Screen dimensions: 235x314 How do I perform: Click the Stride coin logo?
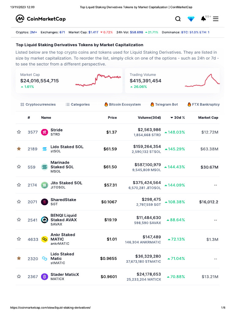click(x=45, y=132)
